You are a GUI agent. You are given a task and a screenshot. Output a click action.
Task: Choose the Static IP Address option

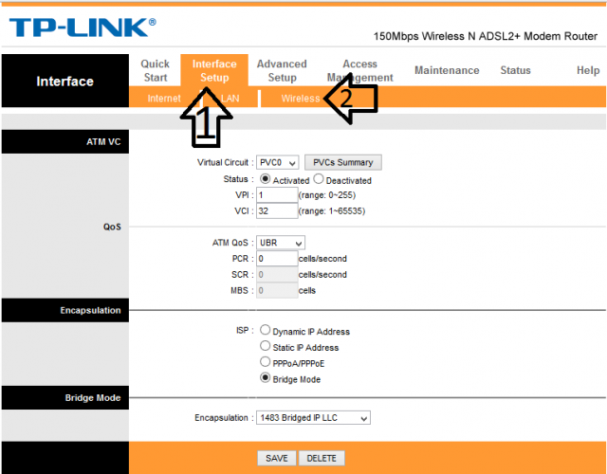click(x=266, y=347)
